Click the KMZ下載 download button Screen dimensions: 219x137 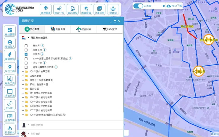click(174, 6)
